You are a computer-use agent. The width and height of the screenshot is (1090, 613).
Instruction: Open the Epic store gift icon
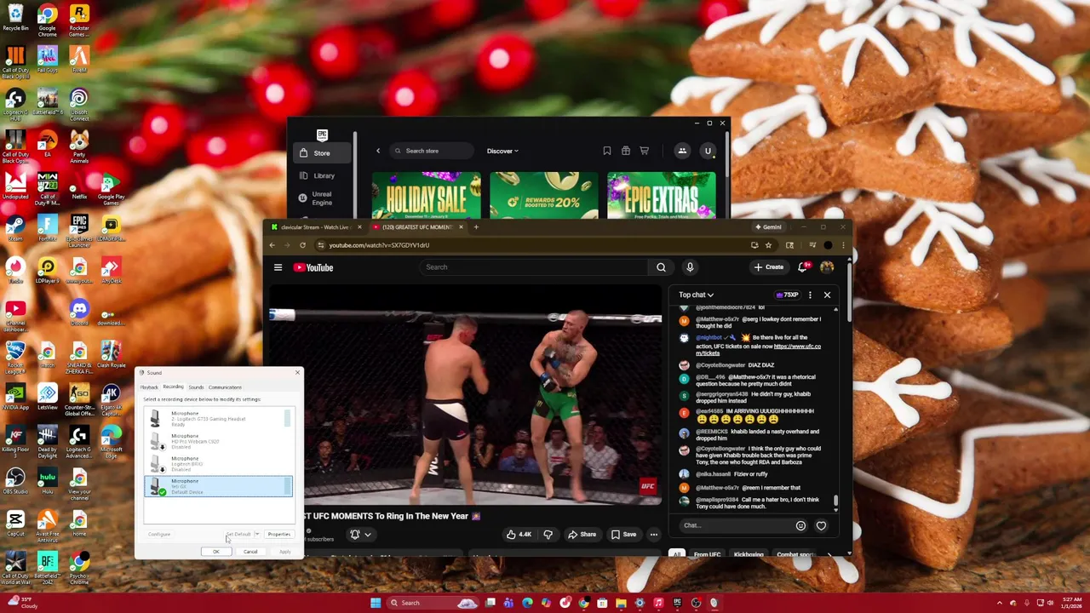[x=625, y=151]
